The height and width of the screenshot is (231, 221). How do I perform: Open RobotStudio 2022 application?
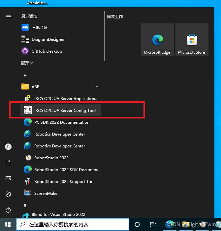51,158
